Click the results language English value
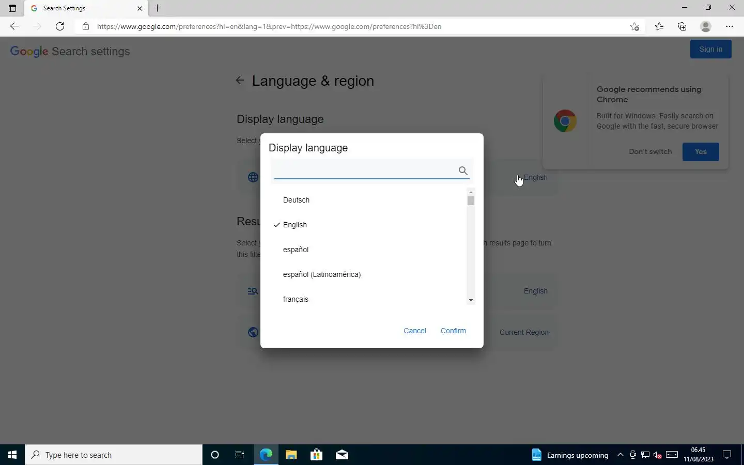 [535, 291]
